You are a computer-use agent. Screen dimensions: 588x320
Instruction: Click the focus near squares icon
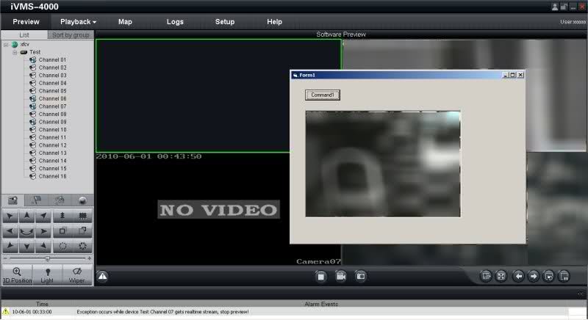[x=62, y=231]
